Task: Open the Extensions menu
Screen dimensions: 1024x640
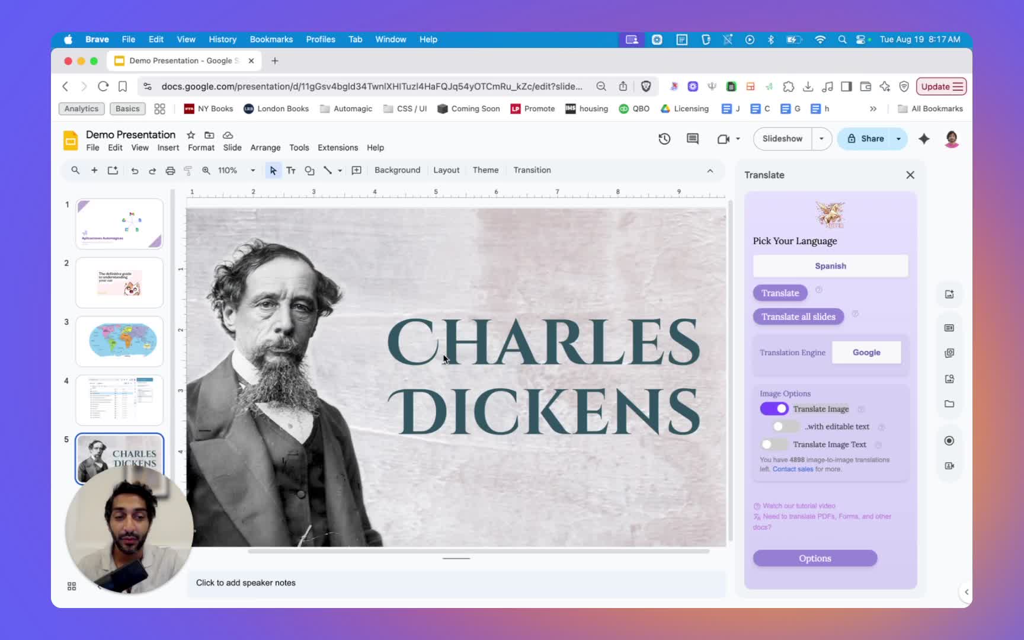Action: pyautogui.click(x=337, y=148)
